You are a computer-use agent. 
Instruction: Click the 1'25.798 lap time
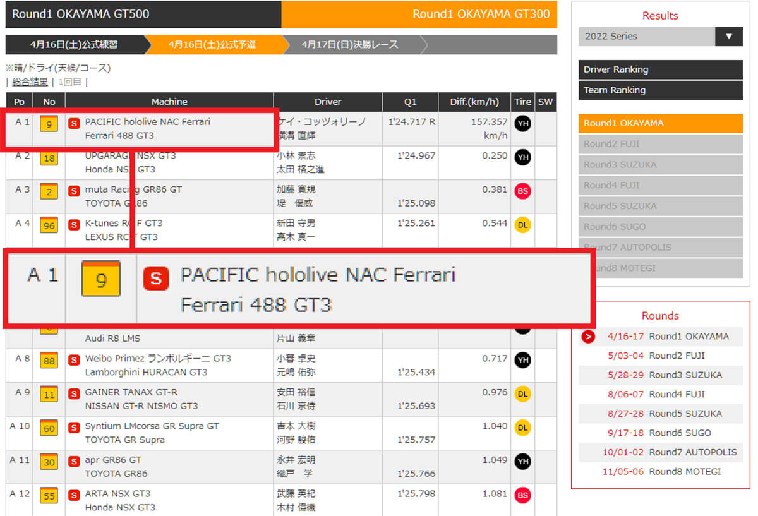[416, 494]
